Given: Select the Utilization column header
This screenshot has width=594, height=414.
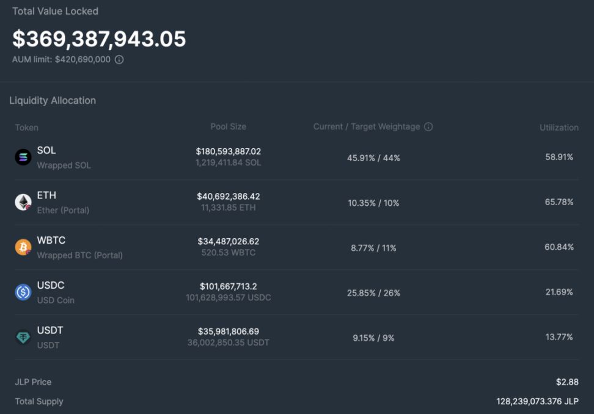Looking at the screenshot, I should [x=559, y=128].
